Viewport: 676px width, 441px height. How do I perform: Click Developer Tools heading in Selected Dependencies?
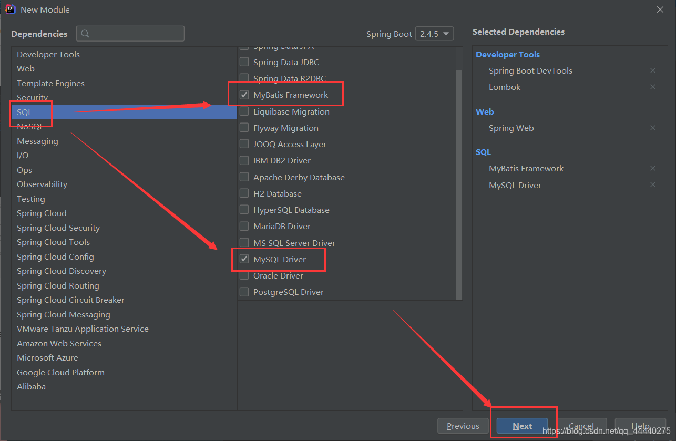pyautogui.click(x=508, y=54)
